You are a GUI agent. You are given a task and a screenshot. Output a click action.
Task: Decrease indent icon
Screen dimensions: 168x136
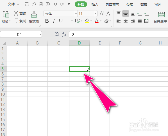click(140, 14)
